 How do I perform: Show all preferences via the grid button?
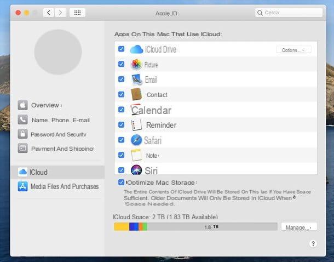(77, 13)
